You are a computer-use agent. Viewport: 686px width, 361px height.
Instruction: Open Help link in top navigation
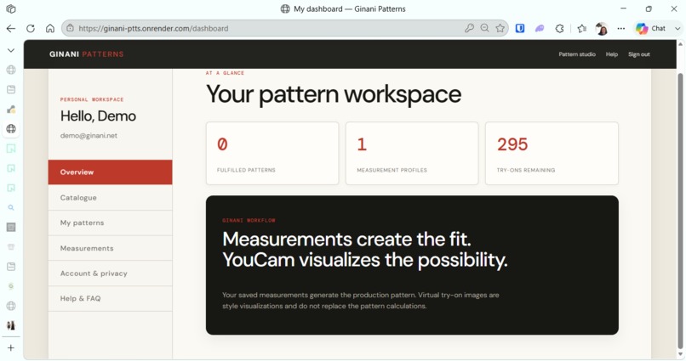pos(612,54)
